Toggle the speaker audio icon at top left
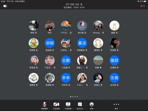Image resolution: width=148 pixels, height=111 pixels. point(5,6)
